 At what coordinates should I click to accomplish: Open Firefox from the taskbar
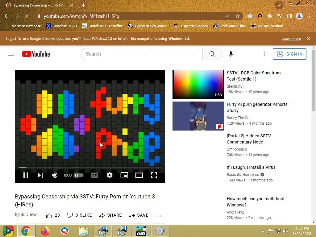coord(45,231)
